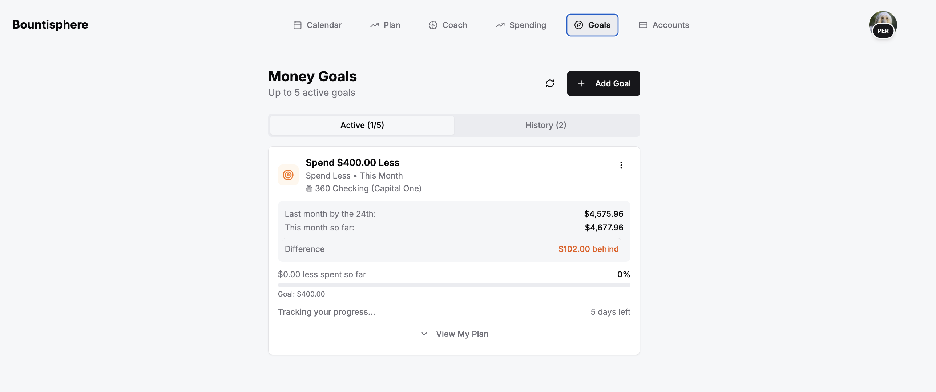Click the goal progress bar

(x=454, y=285)
